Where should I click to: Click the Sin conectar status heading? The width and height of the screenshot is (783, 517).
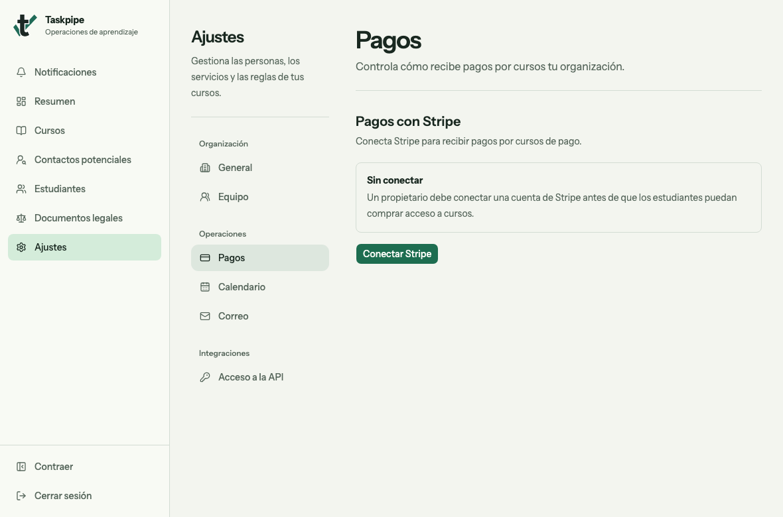395,180
